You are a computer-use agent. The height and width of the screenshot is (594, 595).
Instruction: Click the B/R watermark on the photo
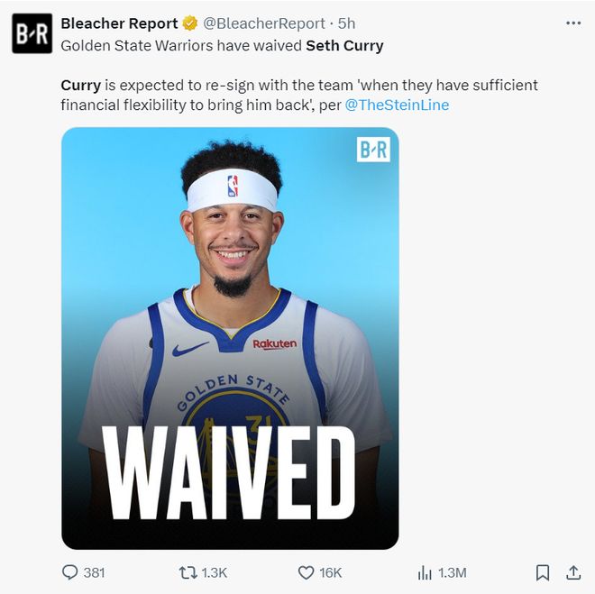tap(373, 150)
